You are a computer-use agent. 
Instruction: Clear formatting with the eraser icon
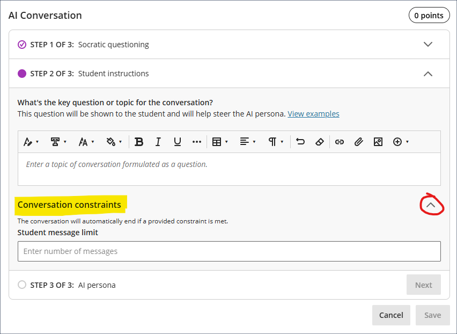point(320,142)
